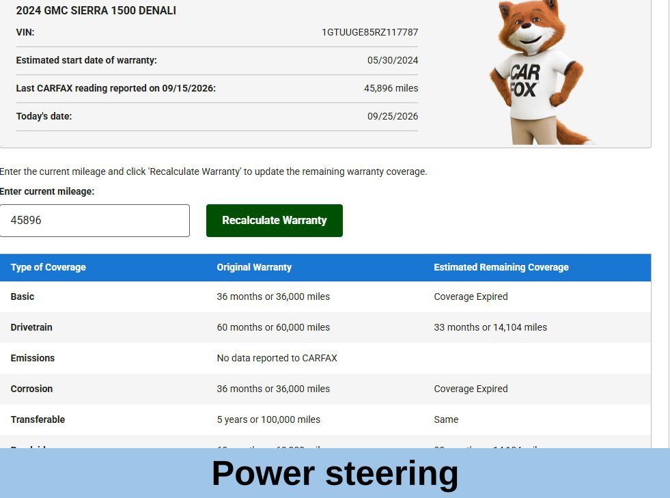Focus the current mileage input field
The width and height of the screenshot is (670, 498).
pyautogui.click(x=95, y=221)
